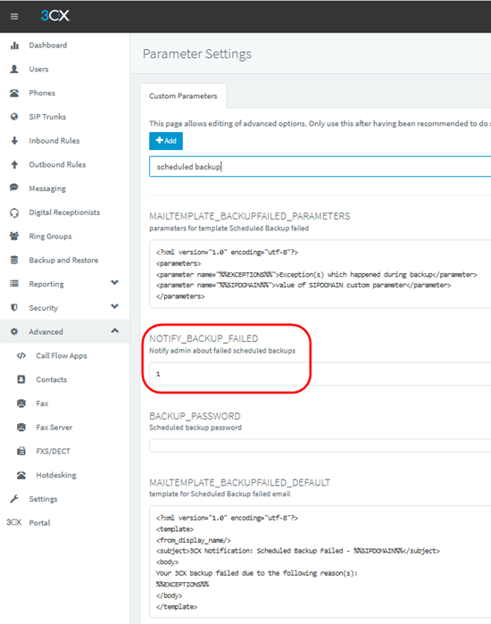Open Call Flow Apps menu item

point(62,356)
